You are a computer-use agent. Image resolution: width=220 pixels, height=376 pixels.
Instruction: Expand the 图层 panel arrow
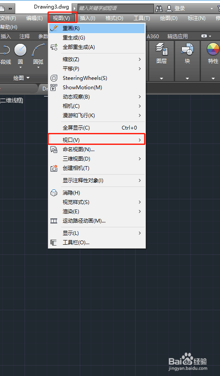(162, 79)
